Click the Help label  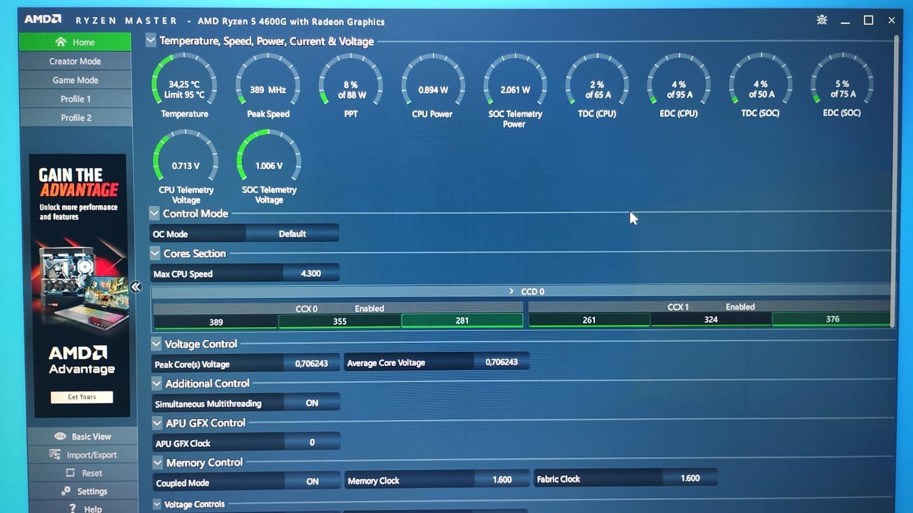pos(93,509)
